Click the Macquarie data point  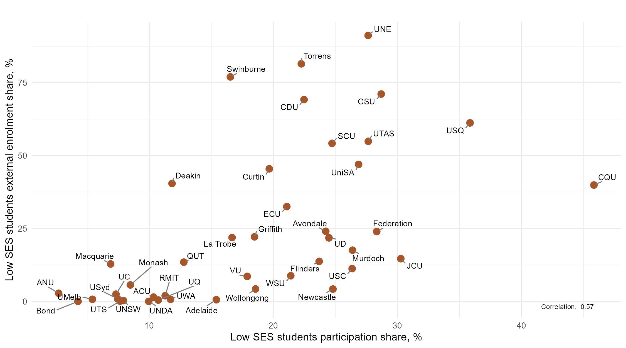pyautogui.click(x=110, y=264)
